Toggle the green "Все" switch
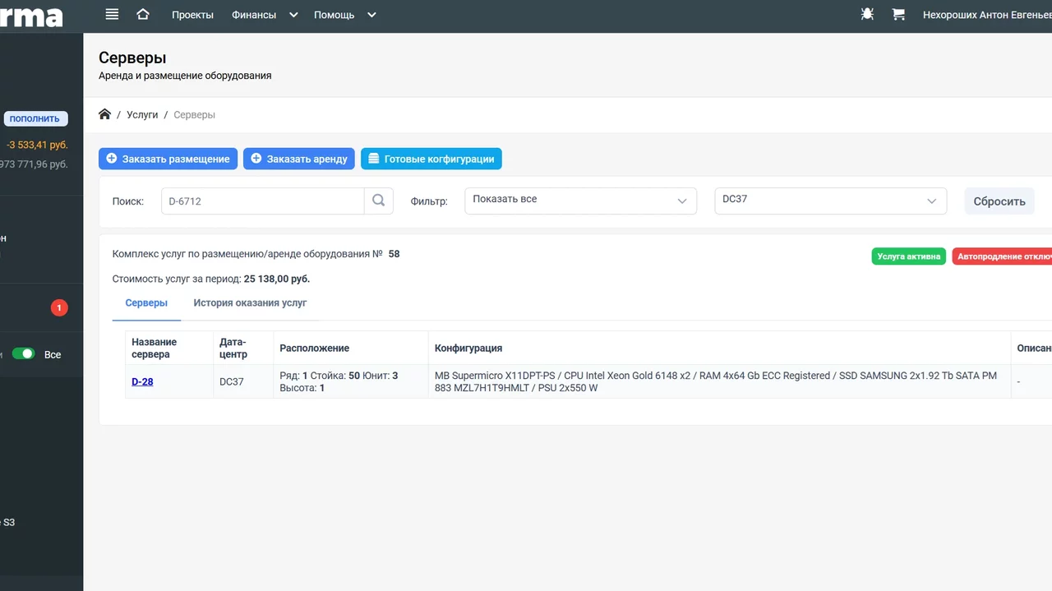This screenshot has width=1052, height=591. (x=24, y=354)
